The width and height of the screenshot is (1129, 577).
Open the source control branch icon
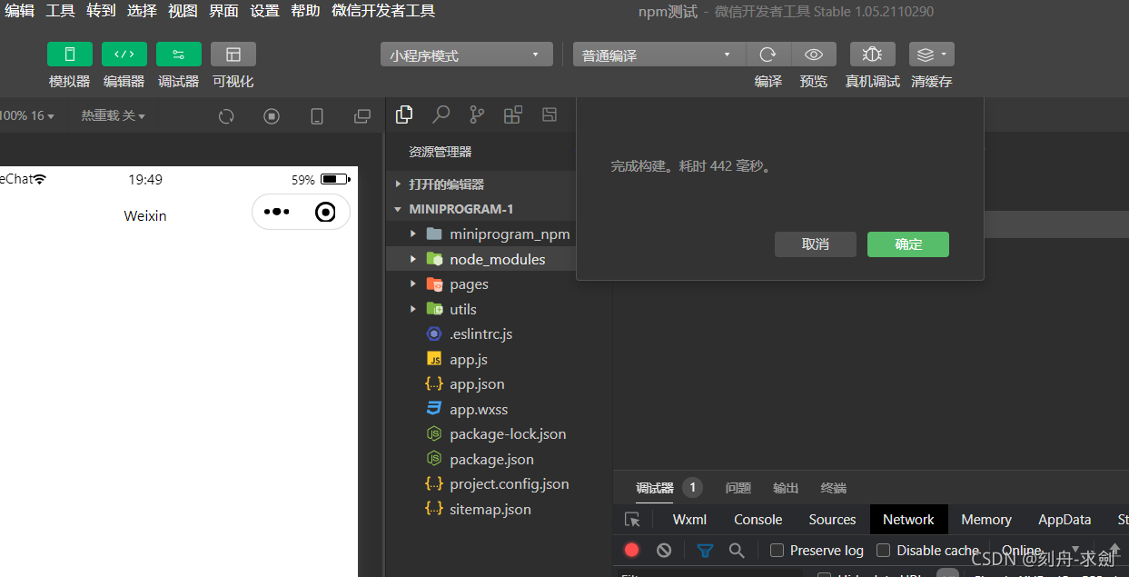click(x=477, y=114)
